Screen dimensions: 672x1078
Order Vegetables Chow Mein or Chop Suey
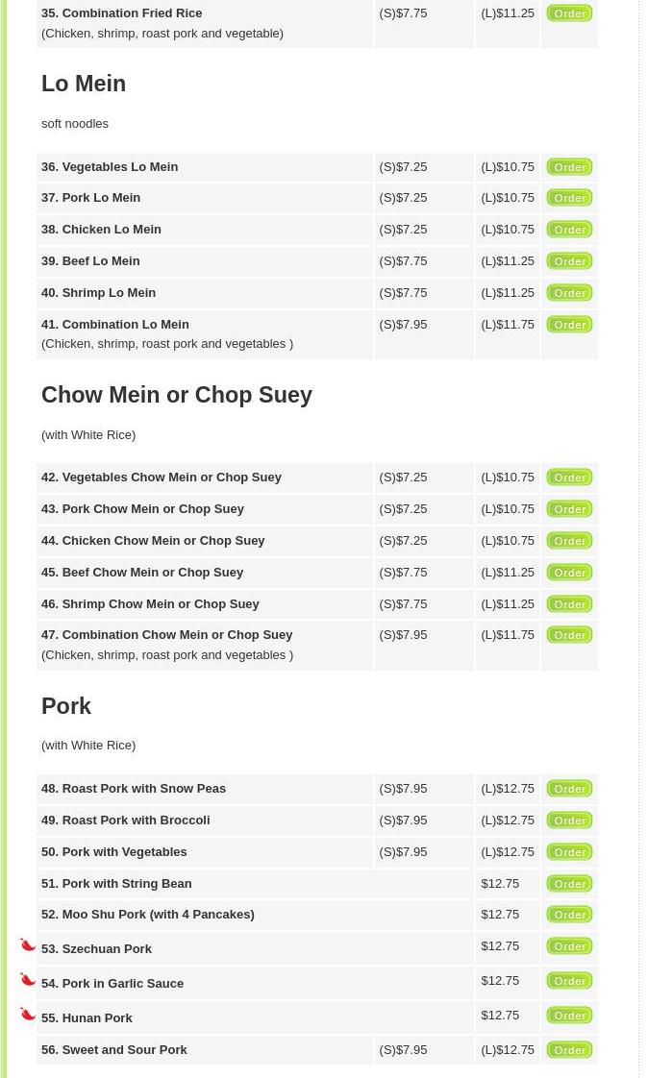tap(569, 478)
